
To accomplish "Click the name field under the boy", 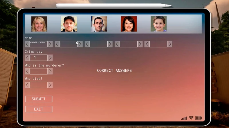I will tap(158, 44).
